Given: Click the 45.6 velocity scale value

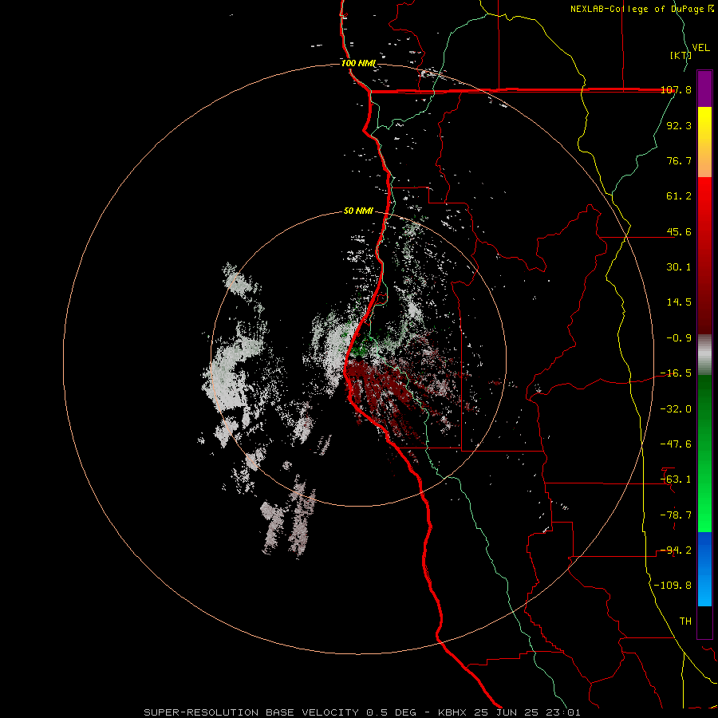Looking at the screenshot, I should coord(679,231).
